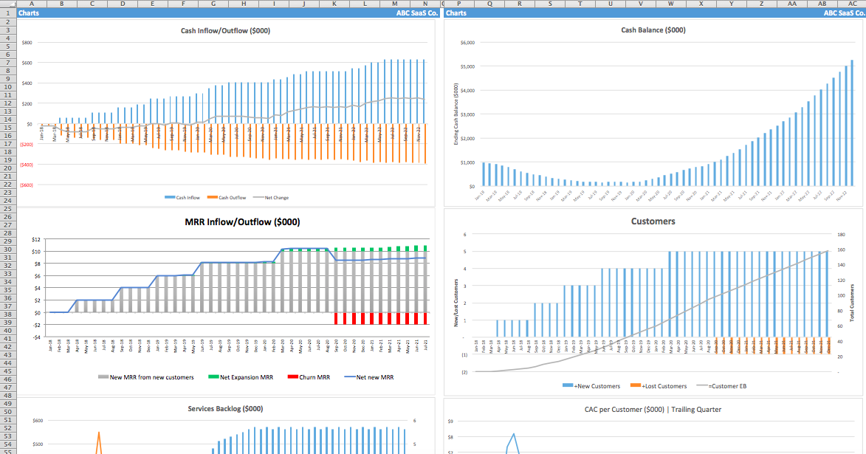
Task: Select column Z header
Action: [x=761, y=4]
